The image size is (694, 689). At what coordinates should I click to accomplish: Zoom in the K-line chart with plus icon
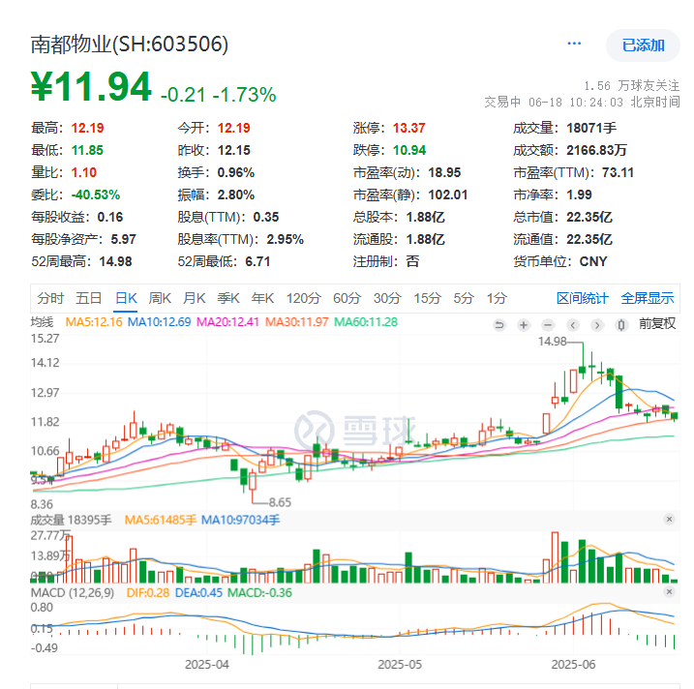point(524,325)
